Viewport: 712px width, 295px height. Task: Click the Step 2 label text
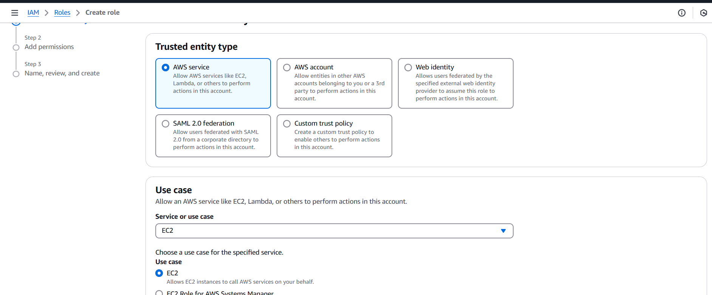point(33,38)
